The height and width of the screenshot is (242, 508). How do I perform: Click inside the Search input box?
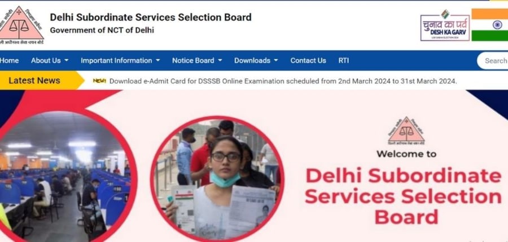493,61
